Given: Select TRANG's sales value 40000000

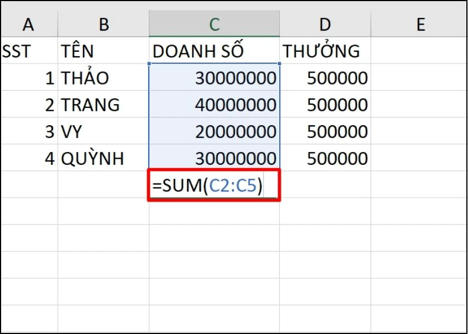Looking at the screenshot, I should pyautogui.click(x=214, y=104).
